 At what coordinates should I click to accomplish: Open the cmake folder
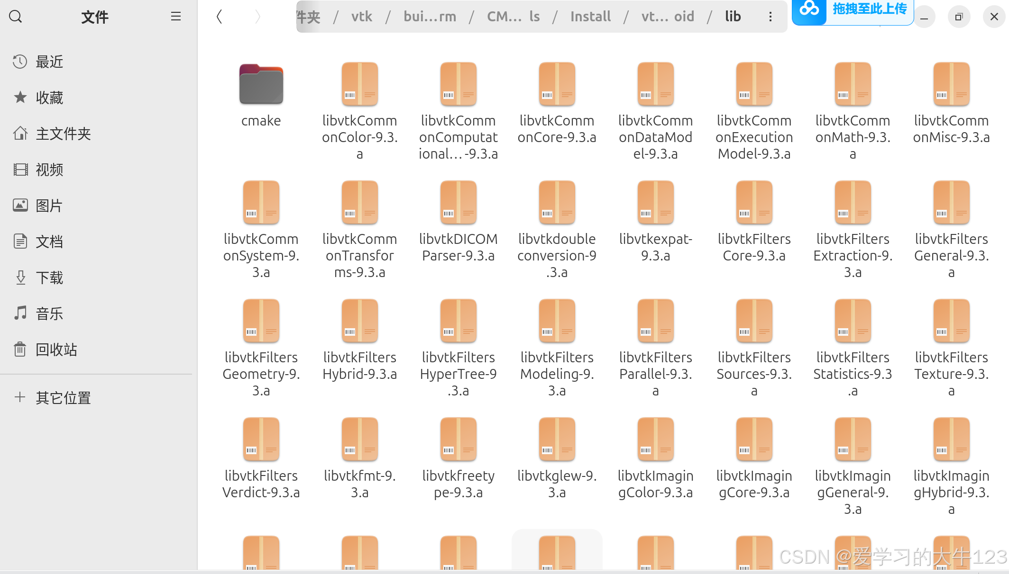261,85
